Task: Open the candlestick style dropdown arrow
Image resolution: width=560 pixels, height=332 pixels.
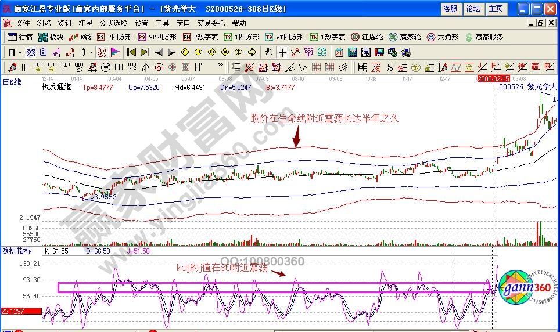Action: pyautogui.click(x=91, y=52)
